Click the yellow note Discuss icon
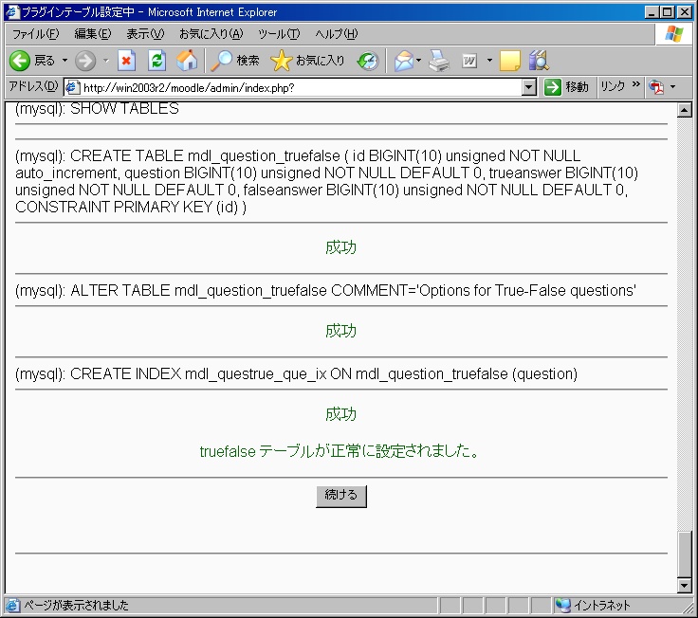698x618 pixels. click(x=509, y=61)
